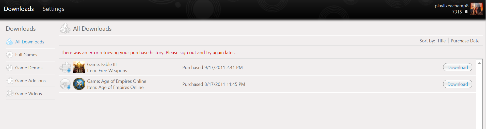Click the playlikeachamp8 gamertag text
The image size is (486, 129).
point(451,6)
